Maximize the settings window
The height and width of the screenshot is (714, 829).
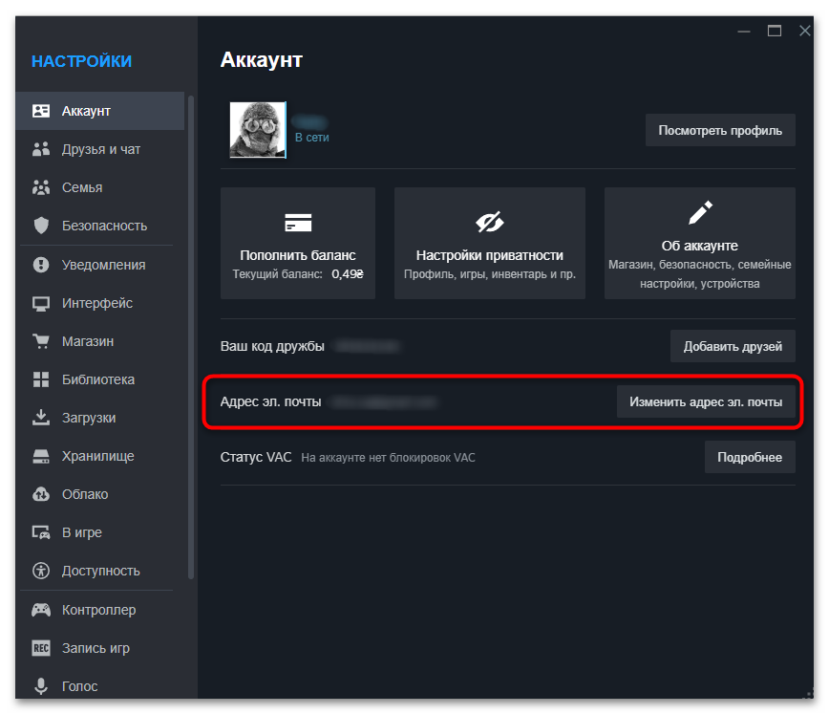pyautogui.click(x=775, y=31)
